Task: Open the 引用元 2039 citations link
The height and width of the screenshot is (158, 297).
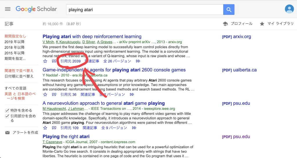Action: [70, 61]
